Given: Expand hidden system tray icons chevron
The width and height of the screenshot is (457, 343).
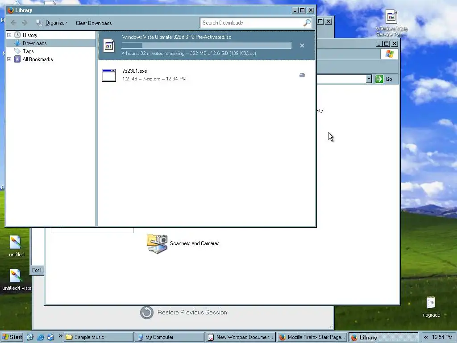Looking at the screenshot, I should 426,338.
